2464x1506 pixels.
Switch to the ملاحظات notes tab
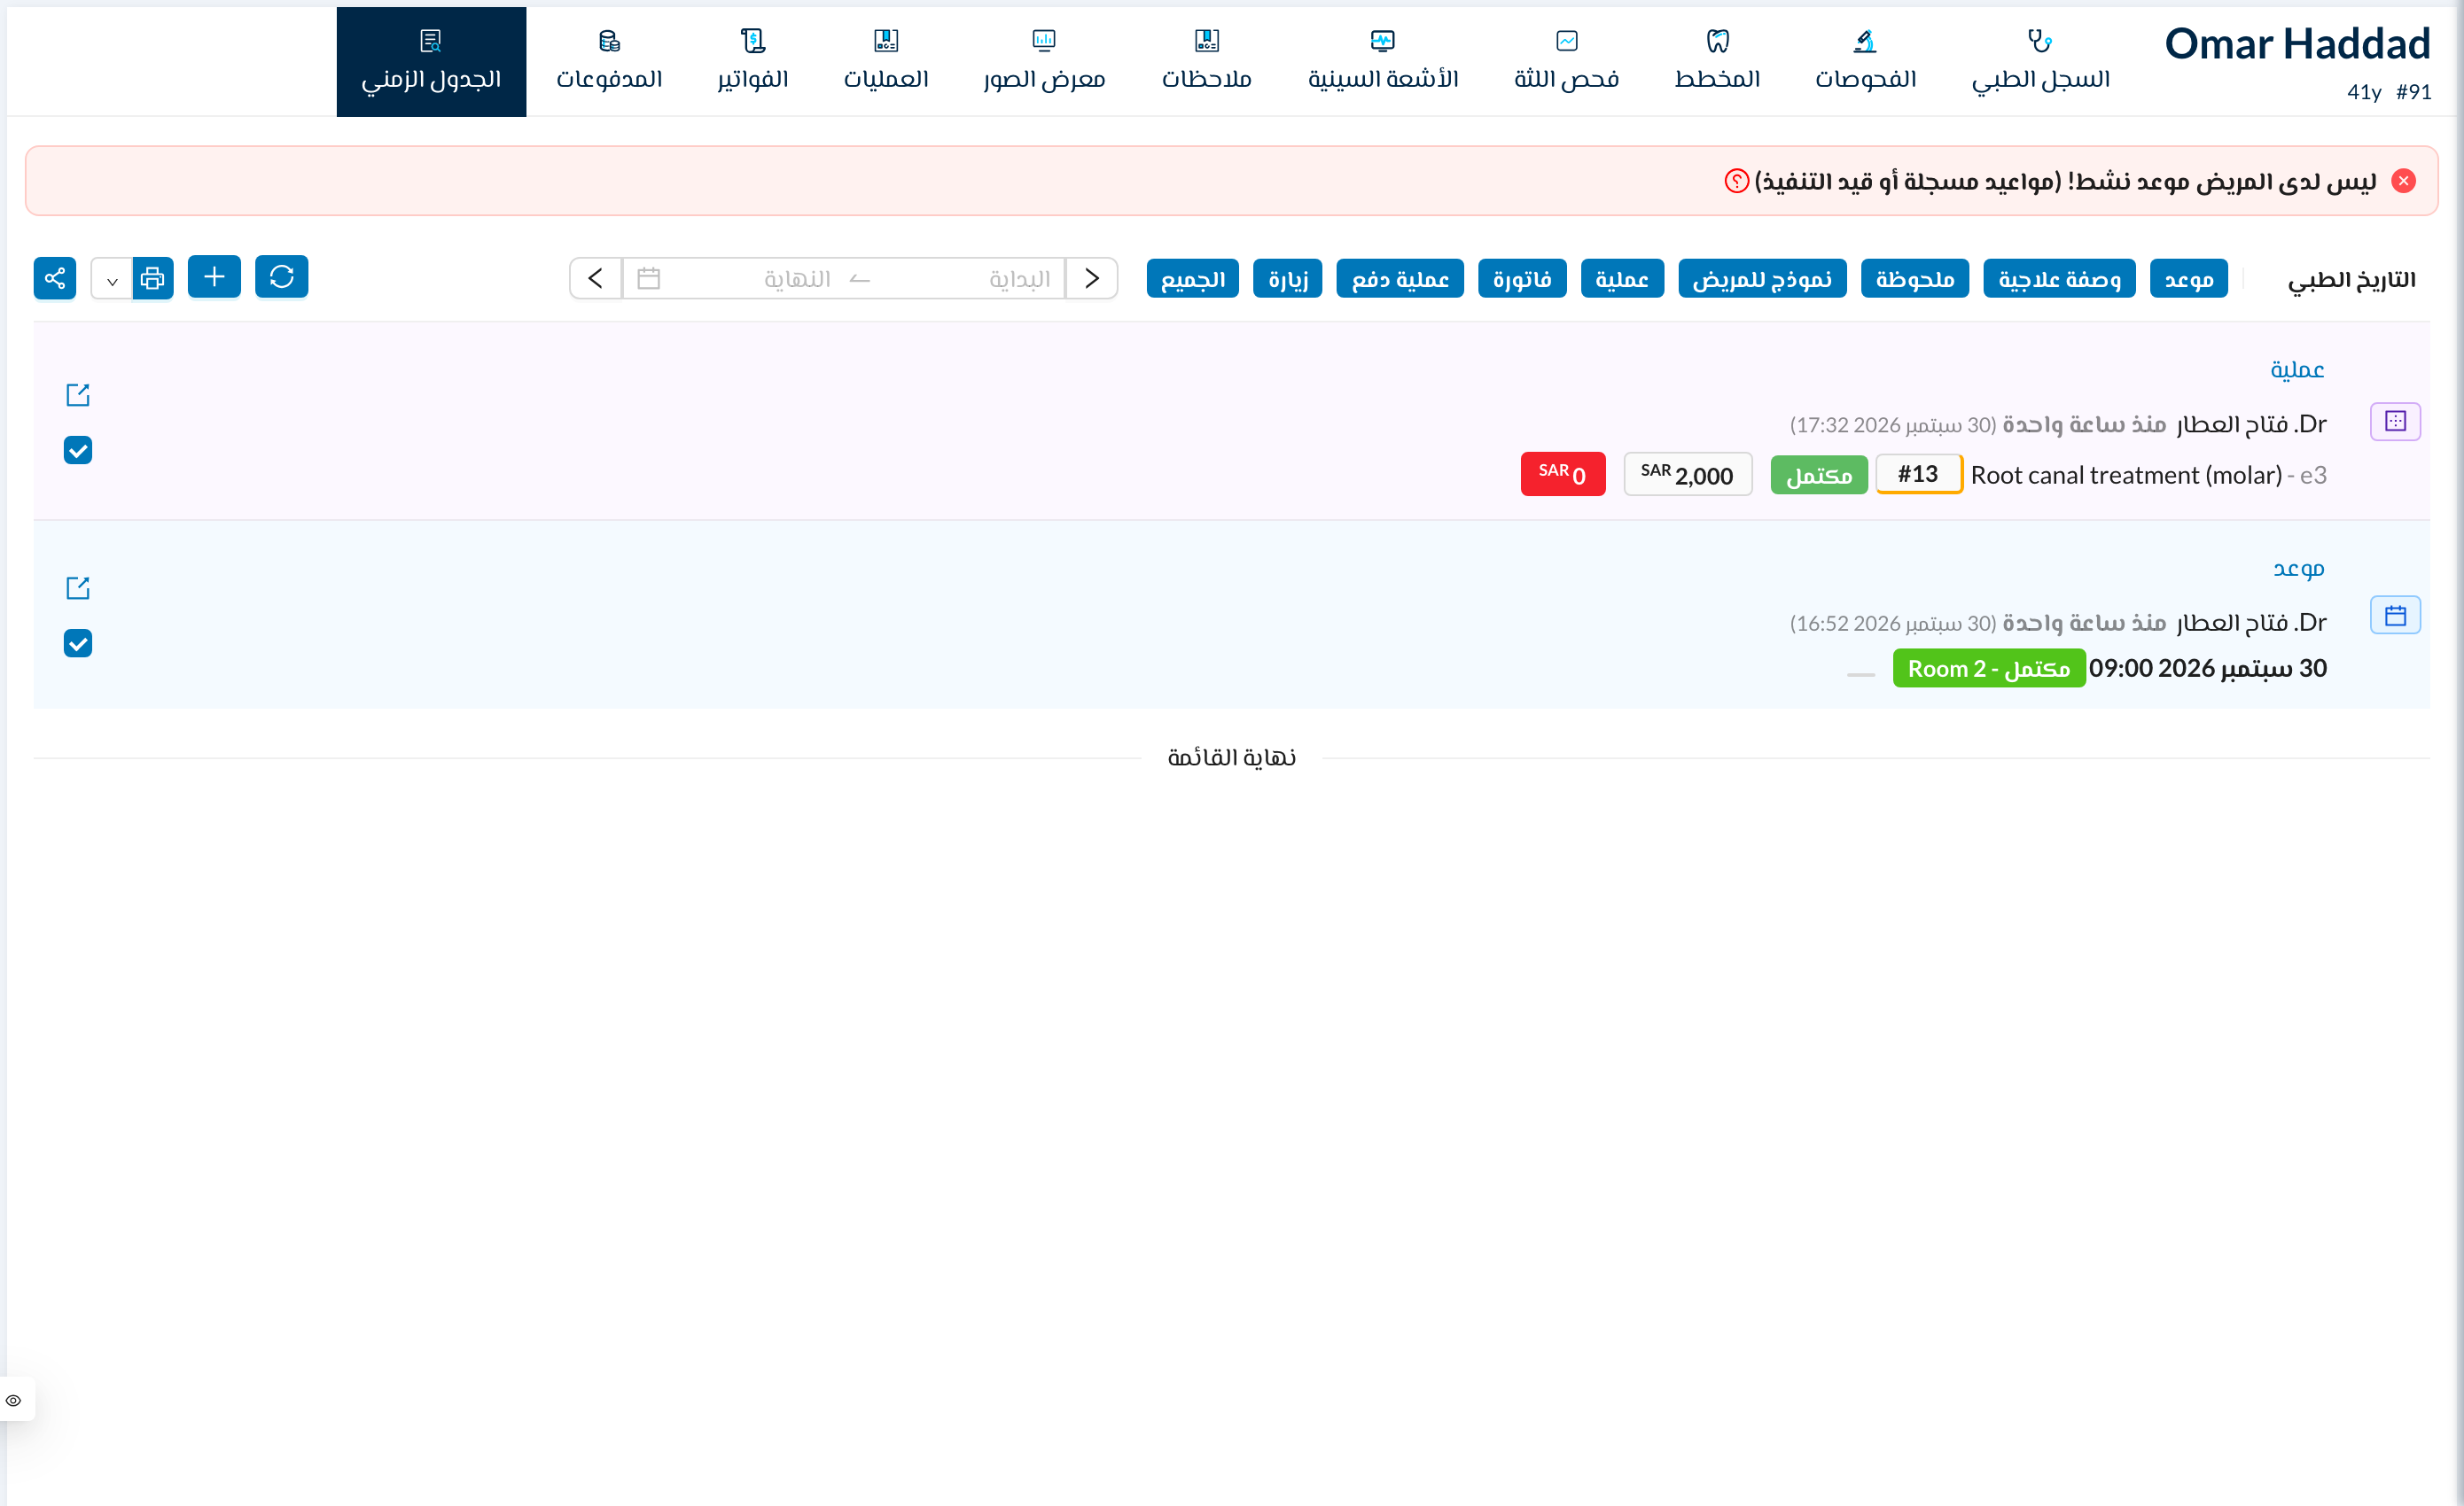coord(1206,61)
